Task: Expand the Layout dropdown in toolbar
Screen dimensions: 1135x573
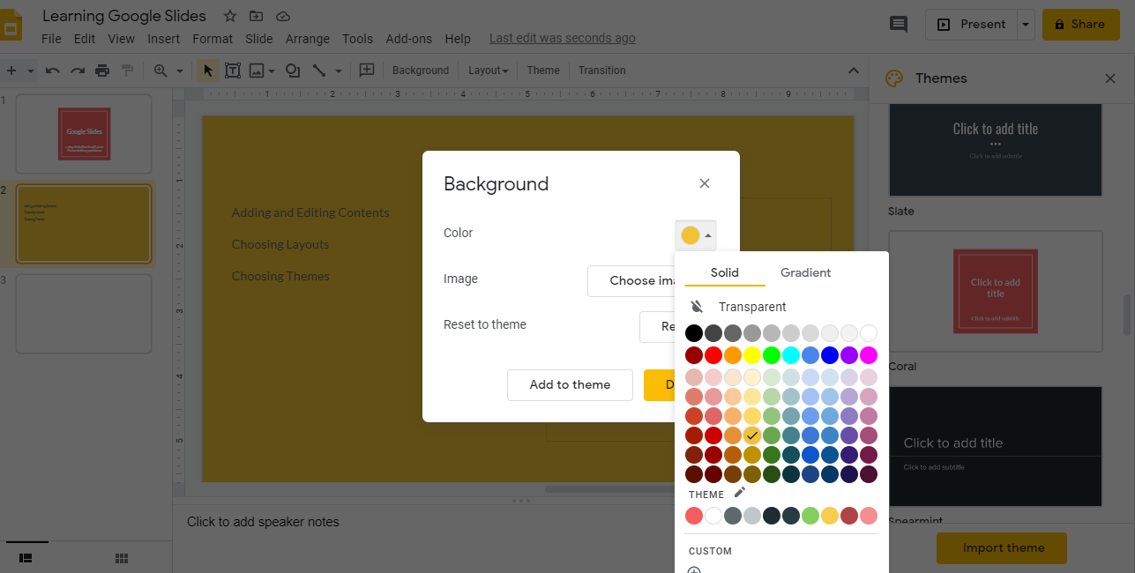Action: coord(488,71)
